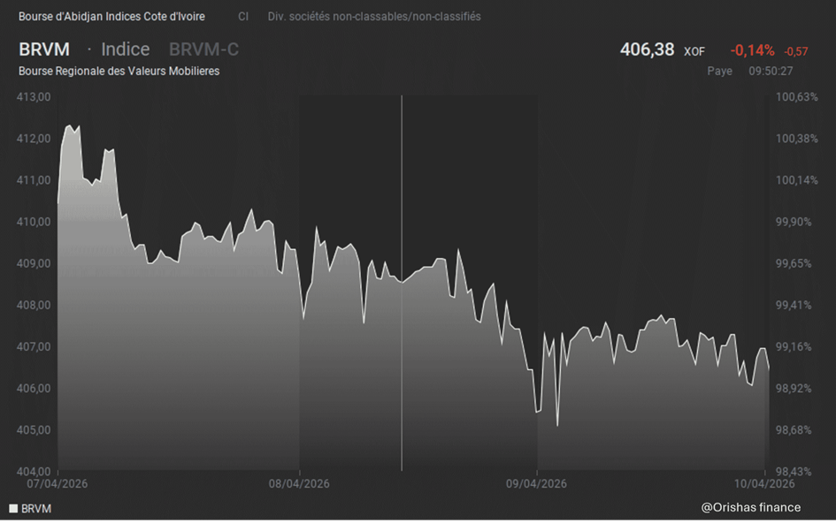Click the red -0,14% change percentage

[x=752, y=50]
